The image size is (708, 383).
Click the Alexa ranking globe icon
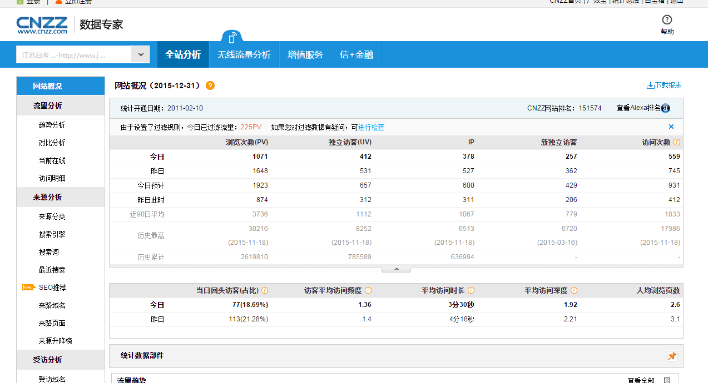(x=665, y=109)
